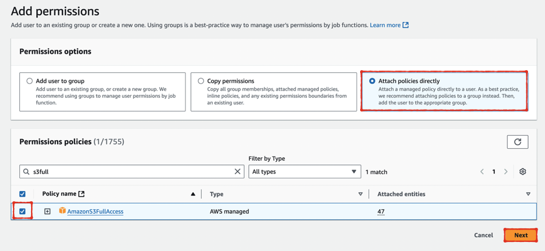Choose Attach policies directly radio option
The width and height of the screenshot is (545, 251).
tap(372, 81)
